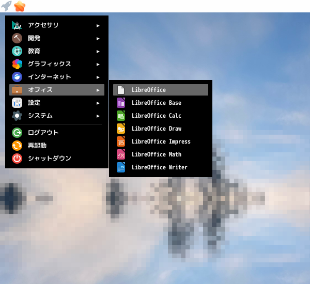Expand the アクセサリ submenu arrow
The image size is (310, 284).
98,26
